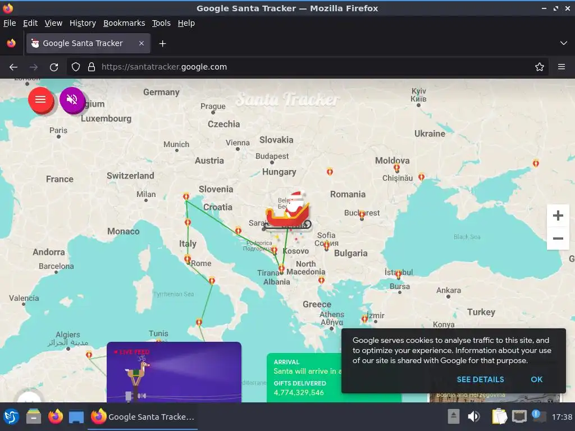Click gift marker east of Chișinău
The image size is (575, 431).
(x=421, y=177)
